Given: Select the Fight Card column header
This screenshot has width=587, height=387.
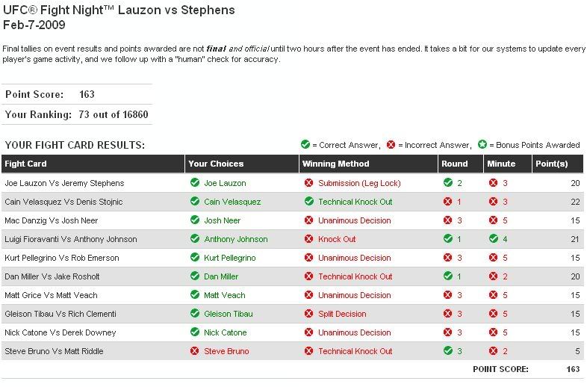Looking at the screenshot, I should (x=26, y=164).
